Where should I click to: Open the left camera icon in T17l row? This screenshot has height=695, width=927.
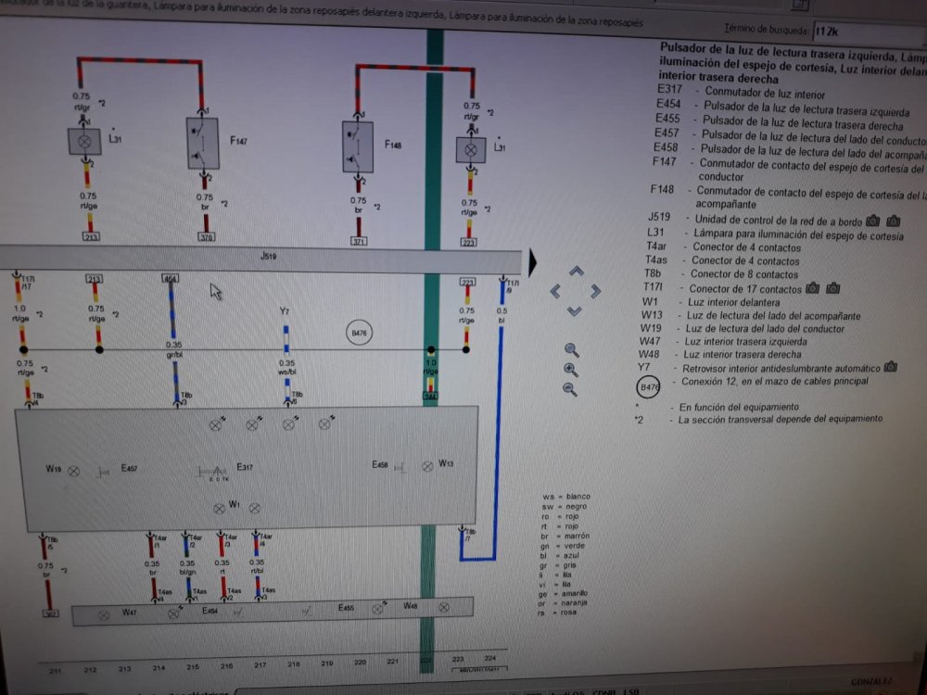tap(813, 288)
